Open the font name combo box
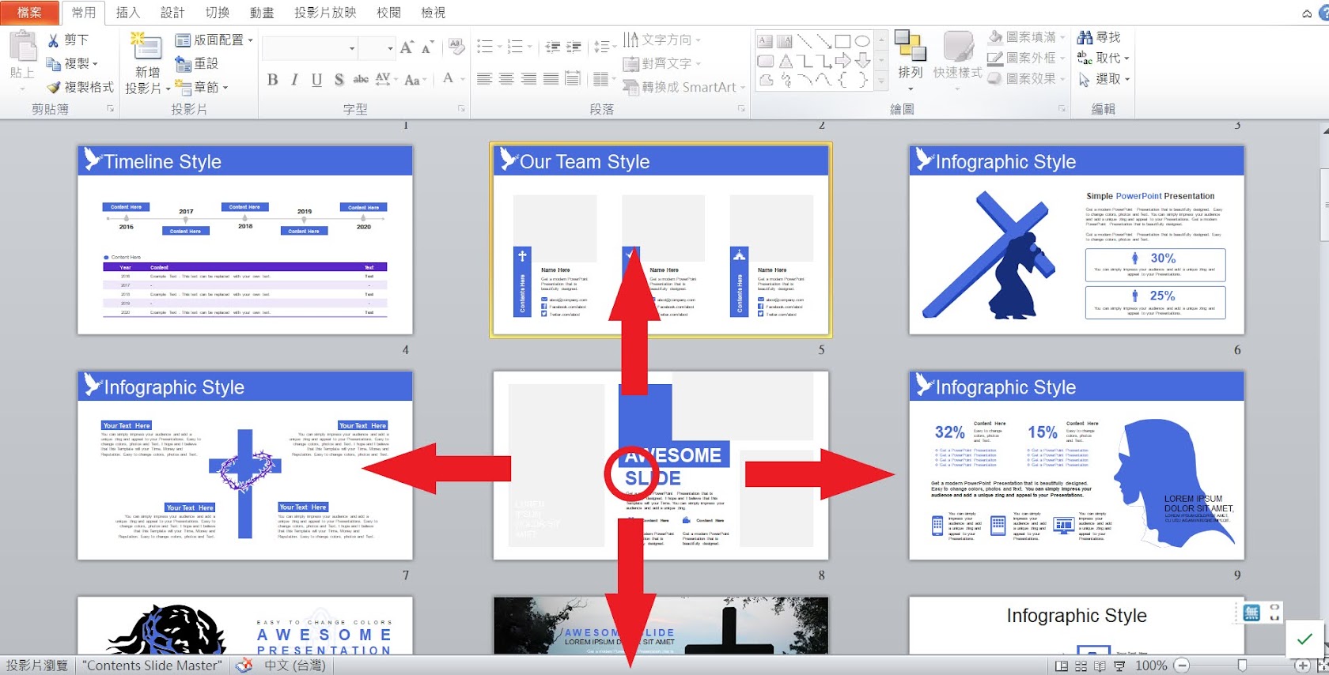The image size is (1329, 675). 310,48
